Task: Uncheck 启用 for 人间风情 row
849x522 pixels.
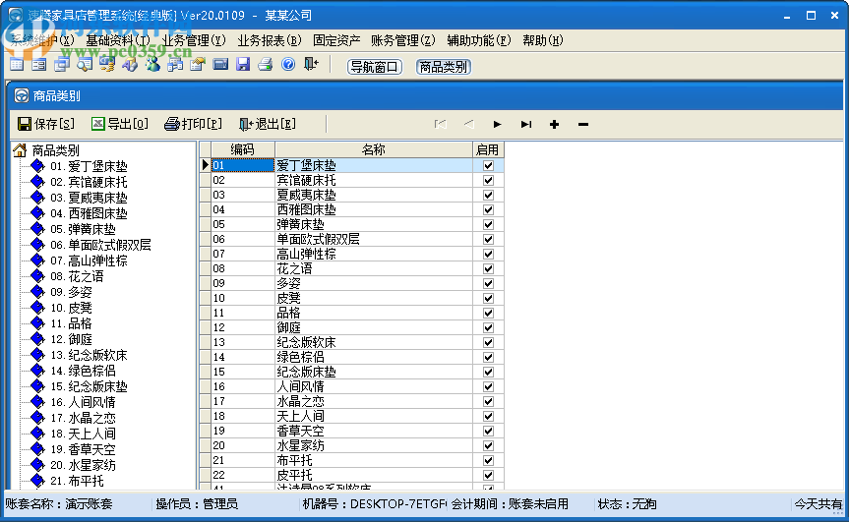Action: 488,386
